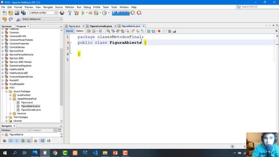The height and width of the screenshot is (157, 279).
Task: Click the Clean and Build icon
Action: click(76, 13)
